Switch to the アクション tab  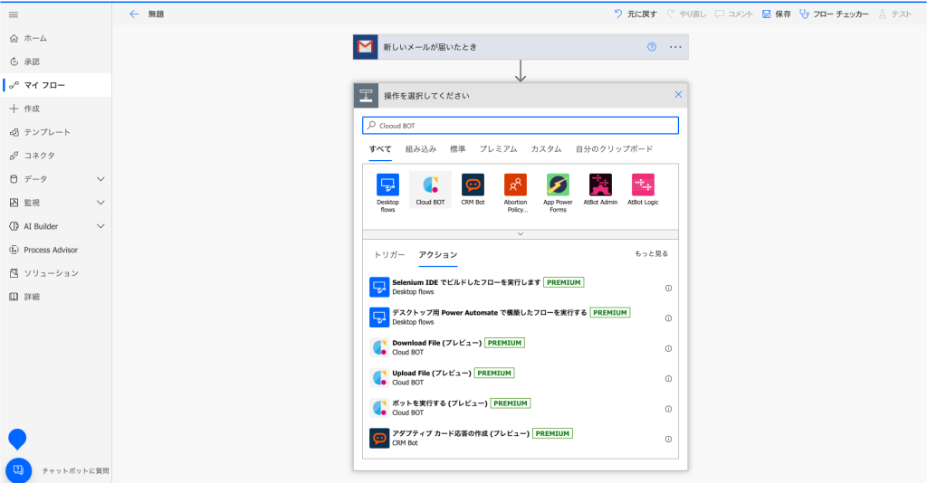pos(438,255)
